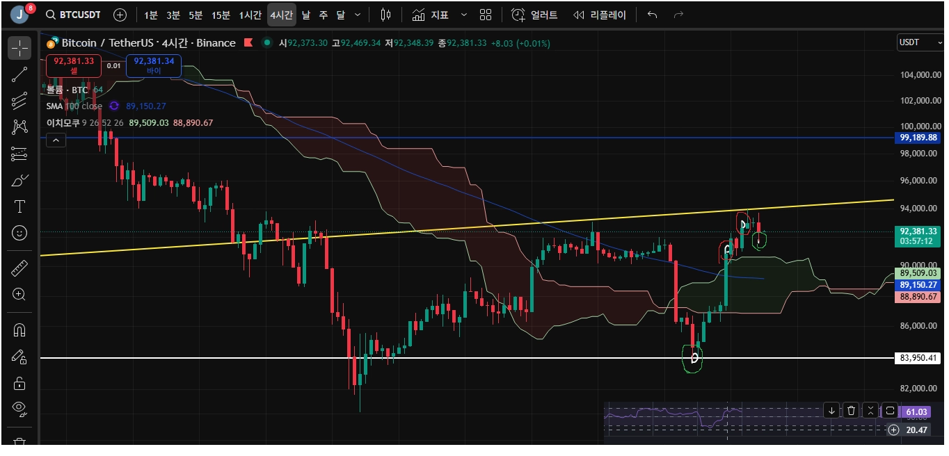The width and height of the screenshot is (949, 456).
Task: Switch to the 1시간 timeframe
Action: point(250,15)
